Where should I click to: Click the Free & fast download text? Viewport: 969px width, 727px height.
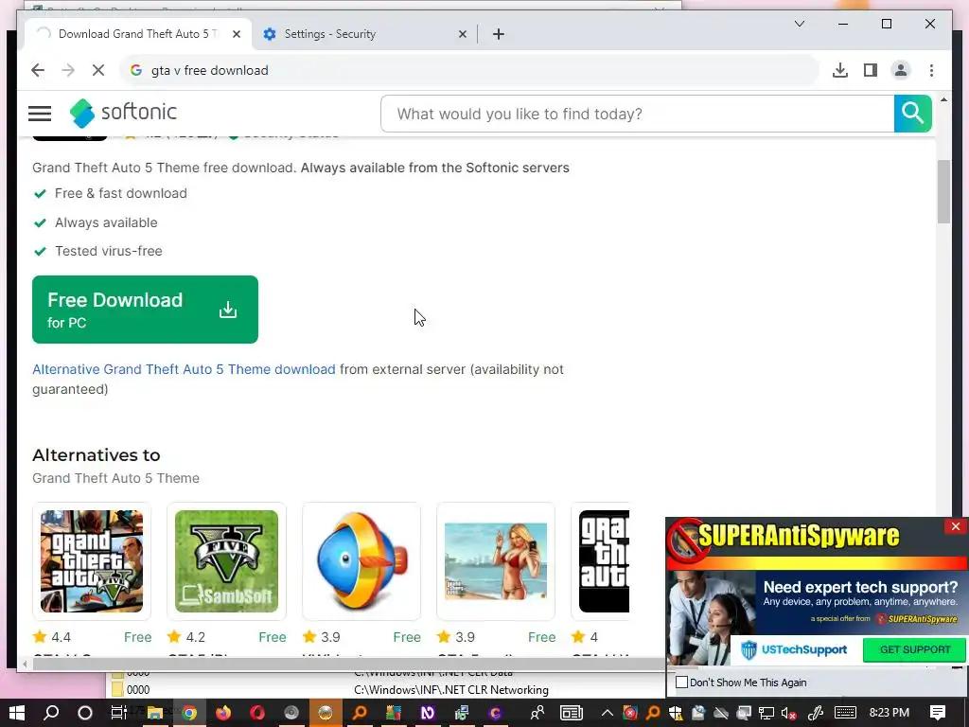[x=121, y=193]
